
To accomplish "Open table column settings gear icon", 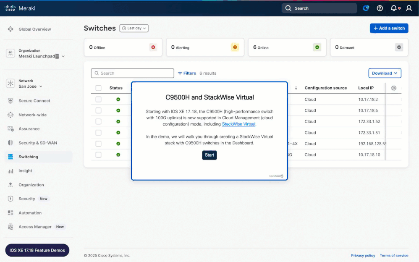I will (x=394, y=88).
